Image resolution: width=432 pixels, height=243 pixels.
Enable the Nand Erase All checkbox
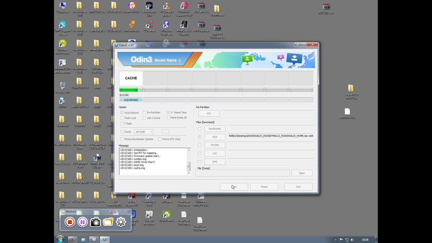coord(168,117)
